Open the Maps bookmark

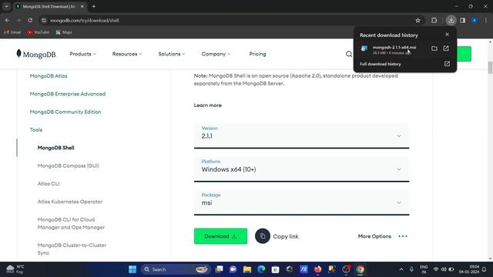tap(64, 32)
